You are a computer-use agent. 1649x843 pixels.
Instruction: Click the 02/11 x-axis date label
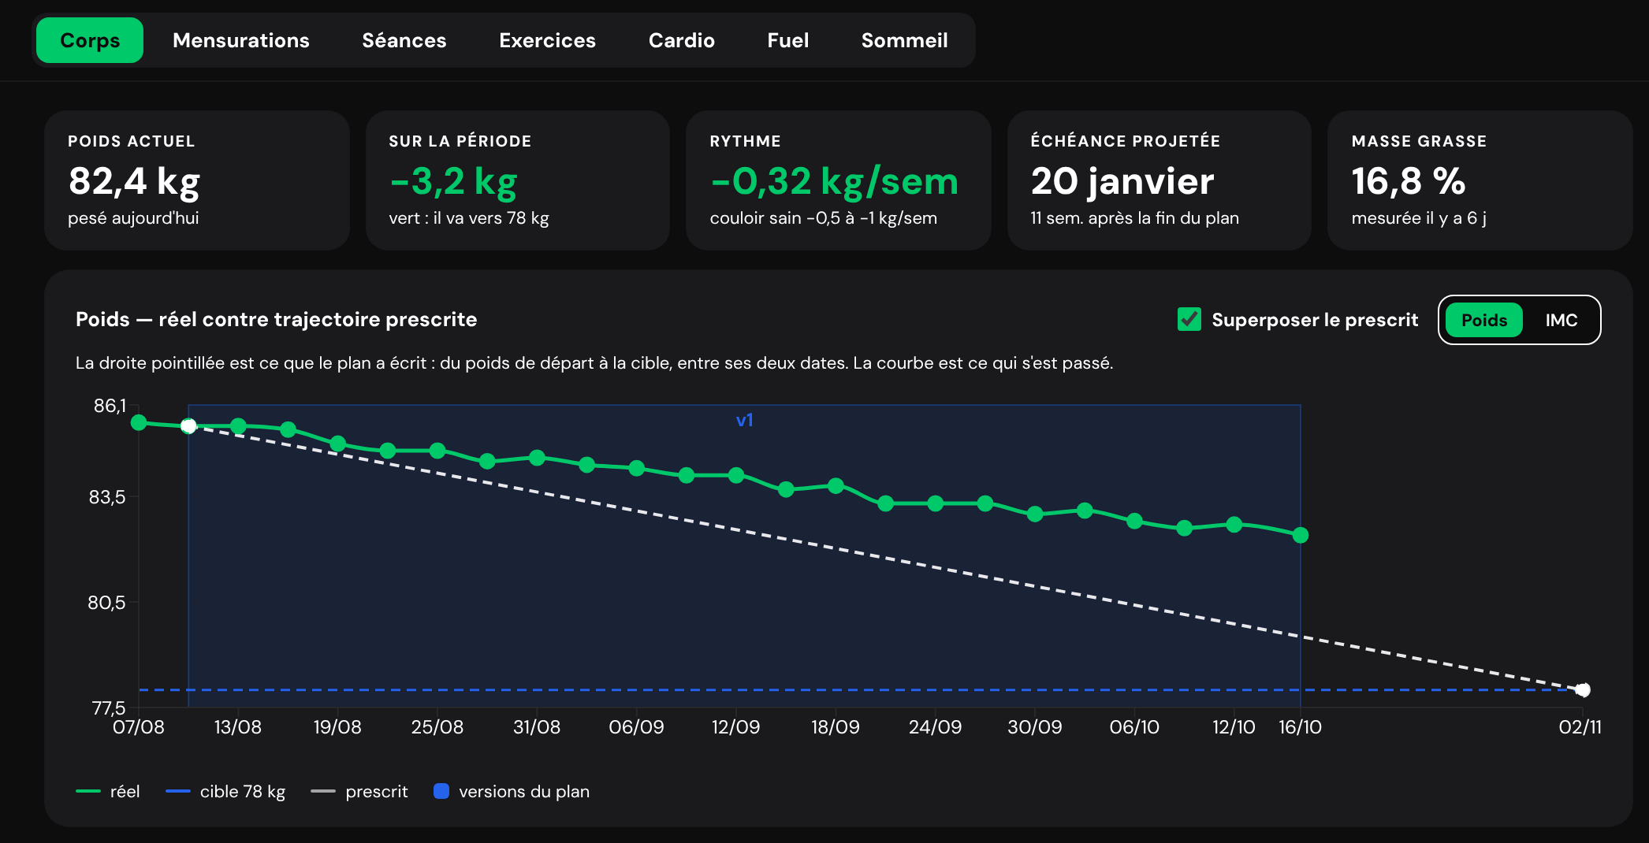[x=1580, y=726]
